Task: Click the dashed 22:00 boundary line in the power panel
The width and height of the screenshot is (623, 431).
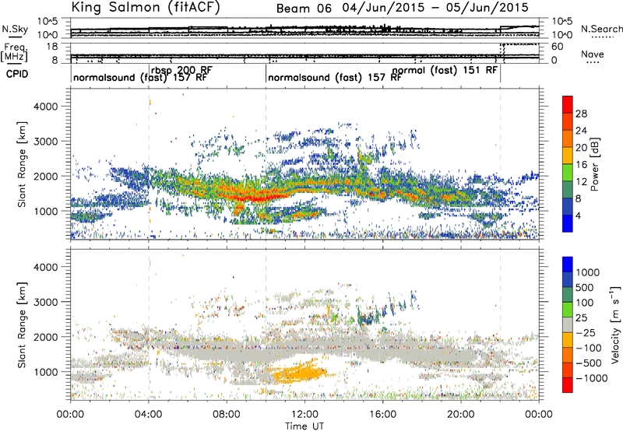Action: [x=500, y=164]
